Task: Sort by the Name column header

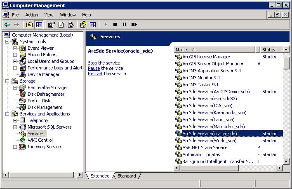Action: coord(214,50)
